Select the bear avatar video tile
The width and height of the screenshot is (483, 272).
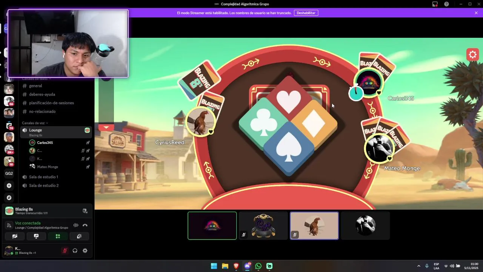(x=263, y=226)
